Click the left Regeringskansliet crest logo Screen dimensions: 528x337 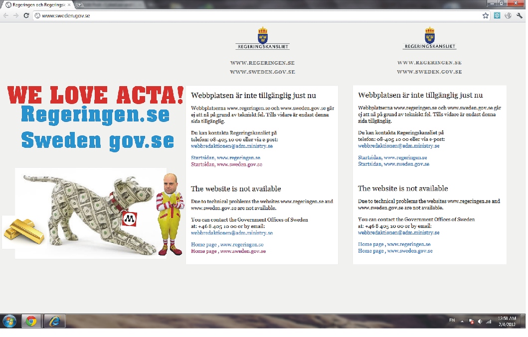(x=262, y=38)
